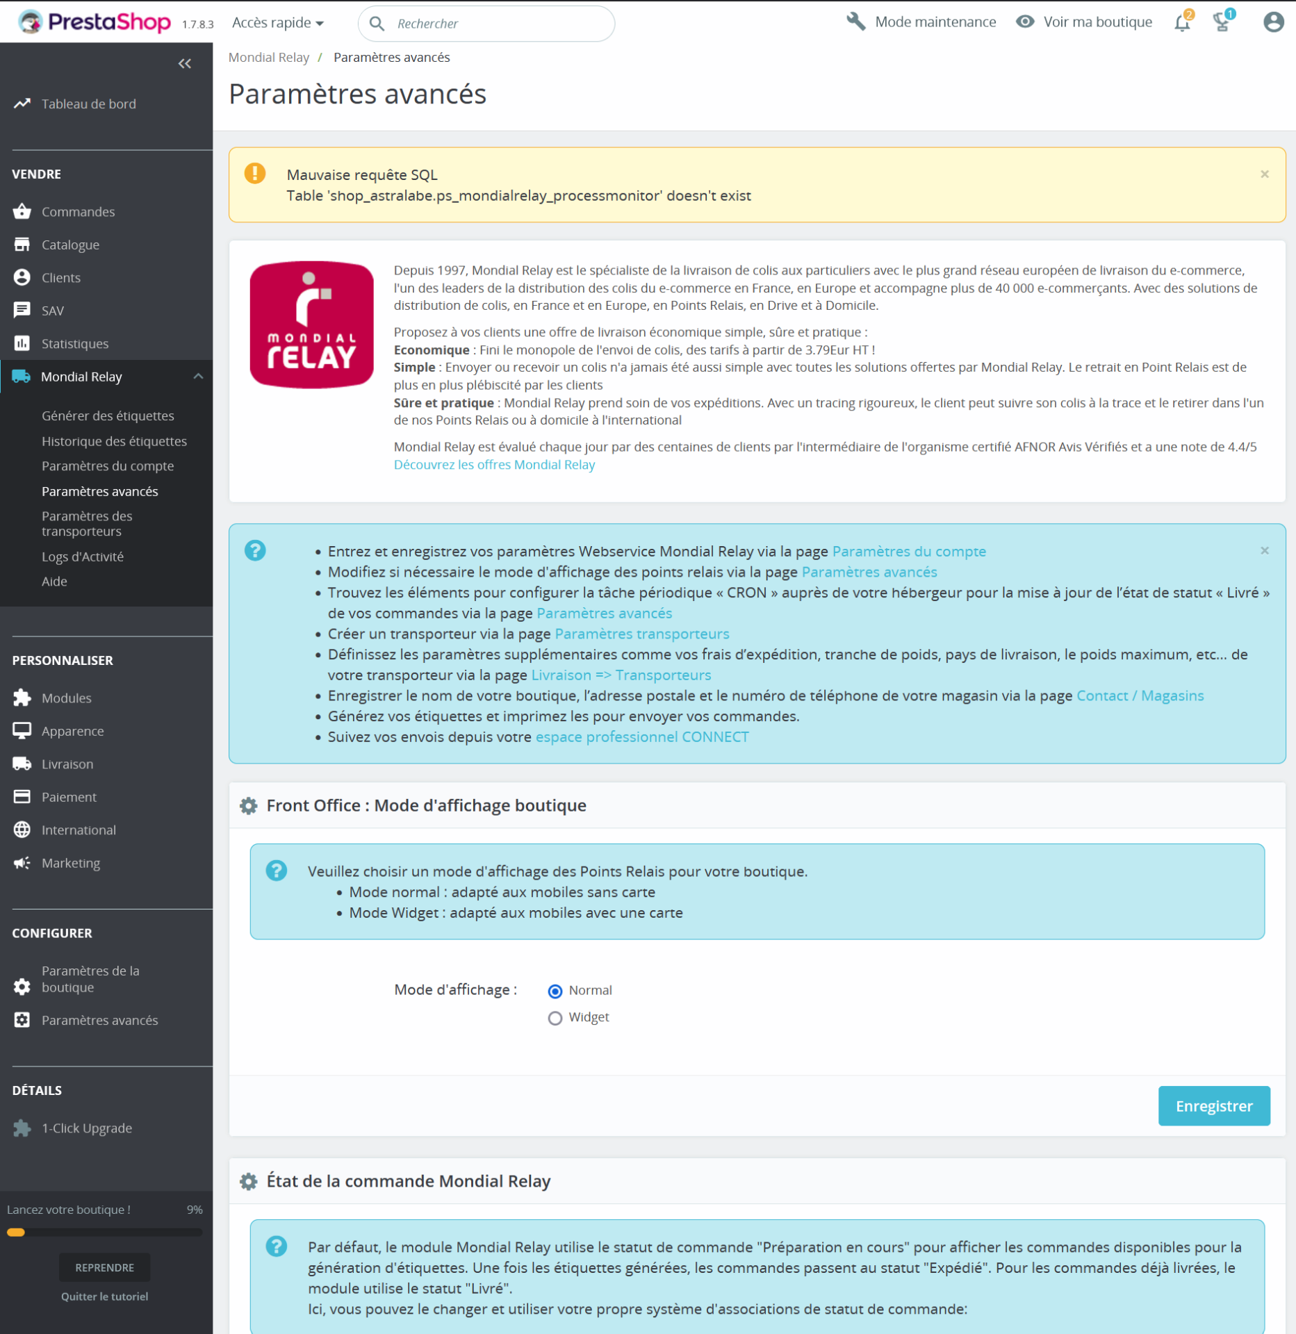Collapse the sidebar with double chevron icon
The height and width of the screenshot is (1334, 1296).
click(185, 64)
